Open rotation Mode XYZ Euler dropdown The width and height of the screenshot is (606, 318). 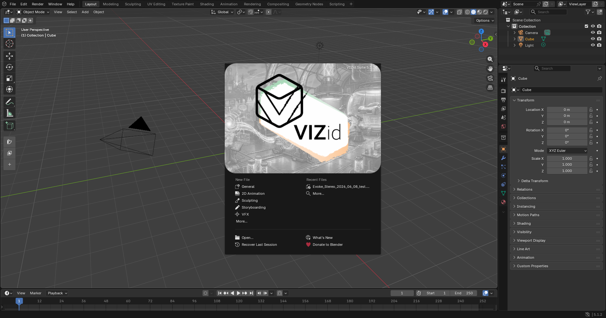coord(567,151)
